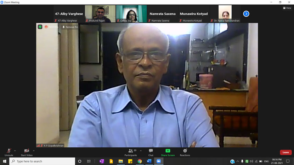
Task: Open Sticky Notes from taskbar
Action: (130, 161)
